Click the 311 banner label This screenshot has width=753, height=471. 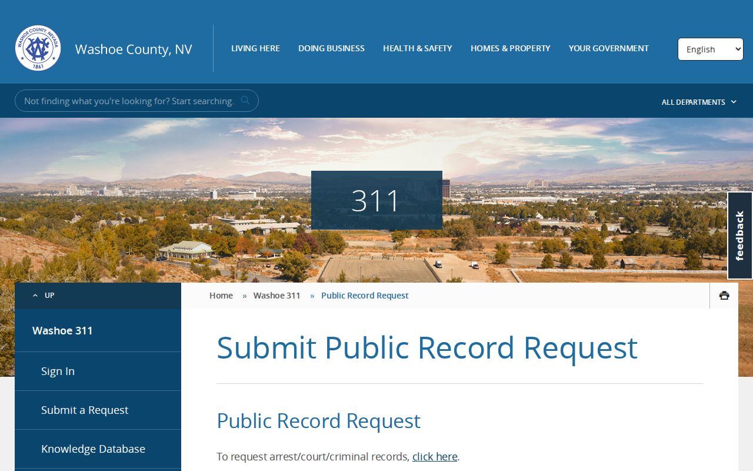[376, 200]
